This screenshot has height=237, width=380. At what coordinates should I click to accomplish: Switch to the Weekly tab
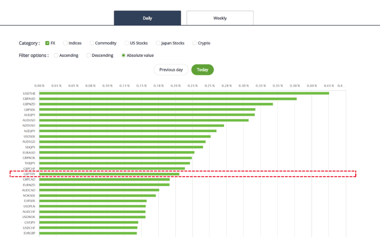click(220, 18)
